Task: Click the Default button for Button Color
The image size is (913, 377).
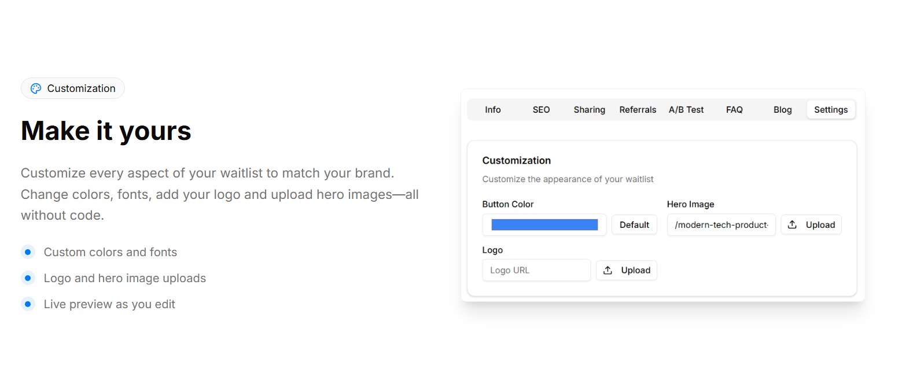Action: click(634, 224)
